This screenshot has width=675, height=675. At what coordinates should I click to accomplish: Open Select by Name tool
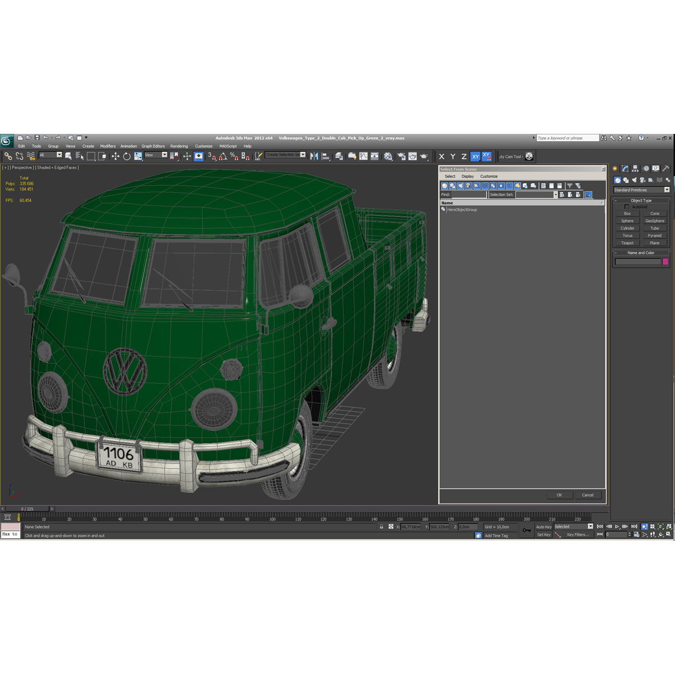pos(79,156)
